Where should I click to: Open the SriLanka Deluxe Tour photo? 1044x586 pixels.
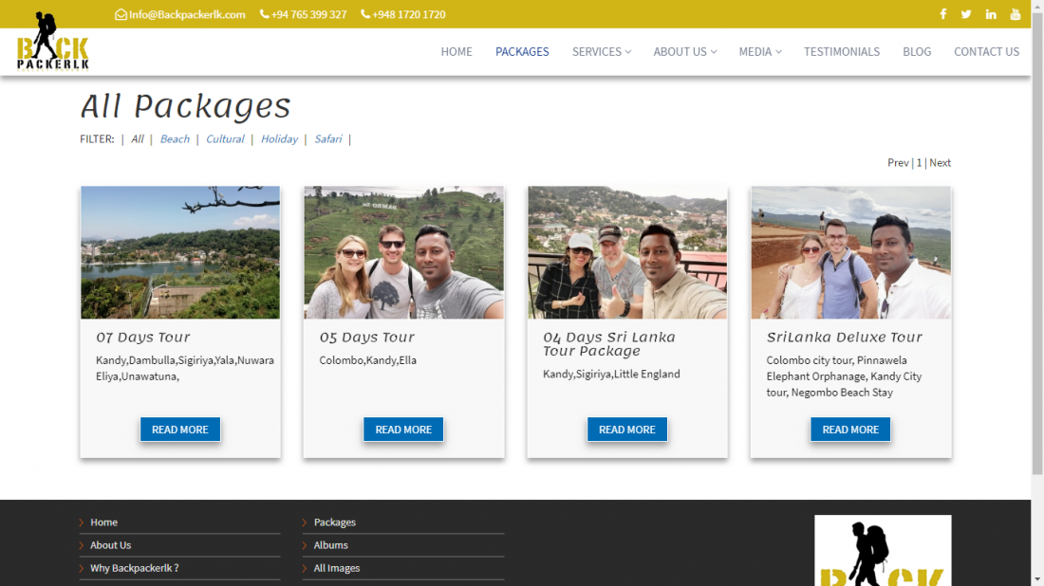click(x=851, y=252)
